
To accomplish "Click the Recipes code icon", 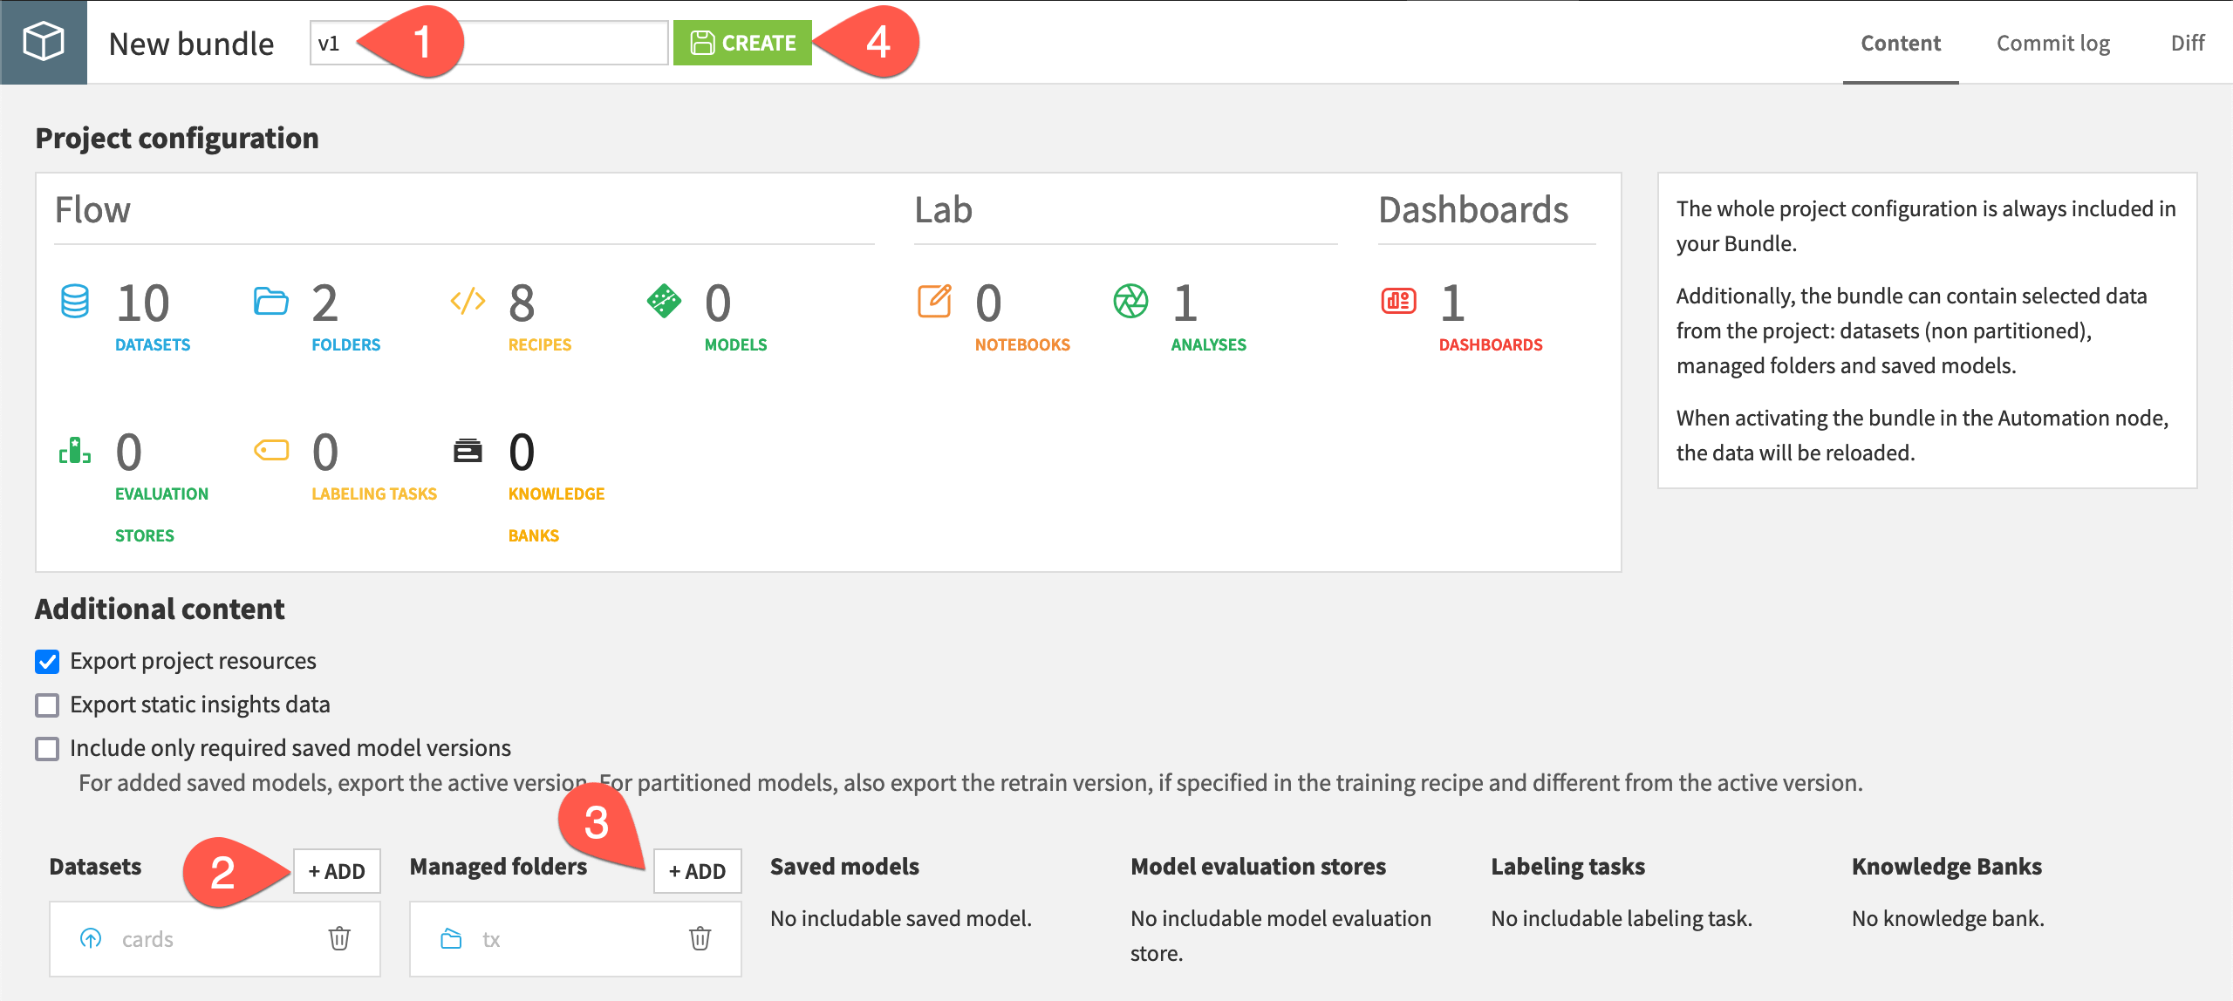I will (468, 301).
